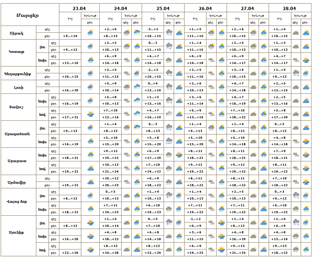Click the Մարզեր table header
Viewport: 314px width, 257px height.
click(28, 15)
